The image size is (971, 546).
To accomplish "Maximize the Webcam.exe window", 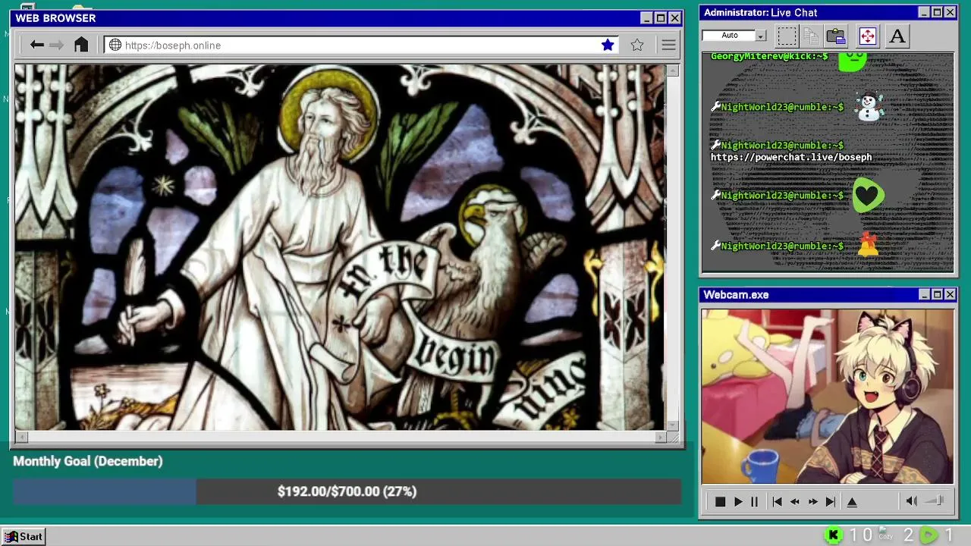I will tap(937, 294).
